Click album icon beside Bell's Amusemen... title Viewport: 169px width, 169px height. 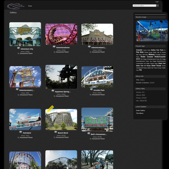[x=89, y=134]
